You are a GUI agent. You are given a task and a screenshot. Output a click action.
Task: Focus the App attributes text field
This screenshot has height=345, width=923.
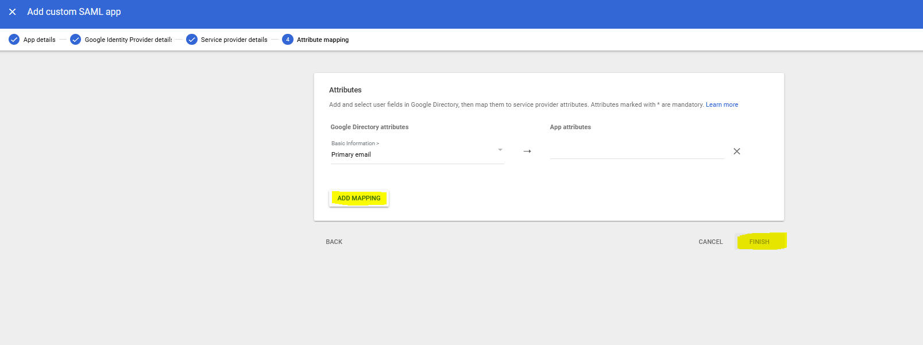pyautogui.click(x=636, y=152)
